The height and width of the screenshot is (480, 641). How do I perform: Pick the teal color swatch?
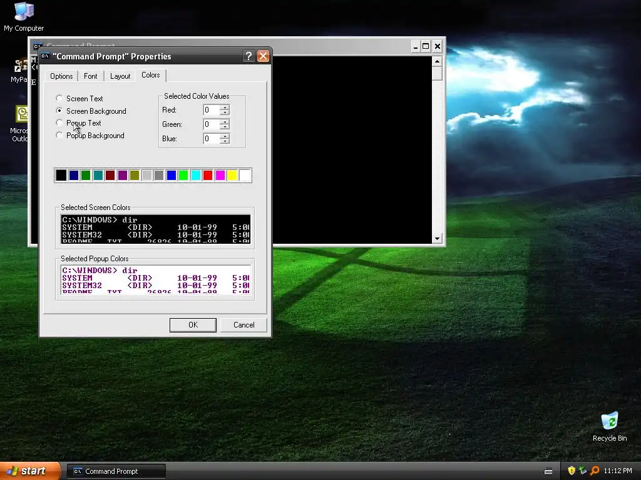(x=98, y=175)
